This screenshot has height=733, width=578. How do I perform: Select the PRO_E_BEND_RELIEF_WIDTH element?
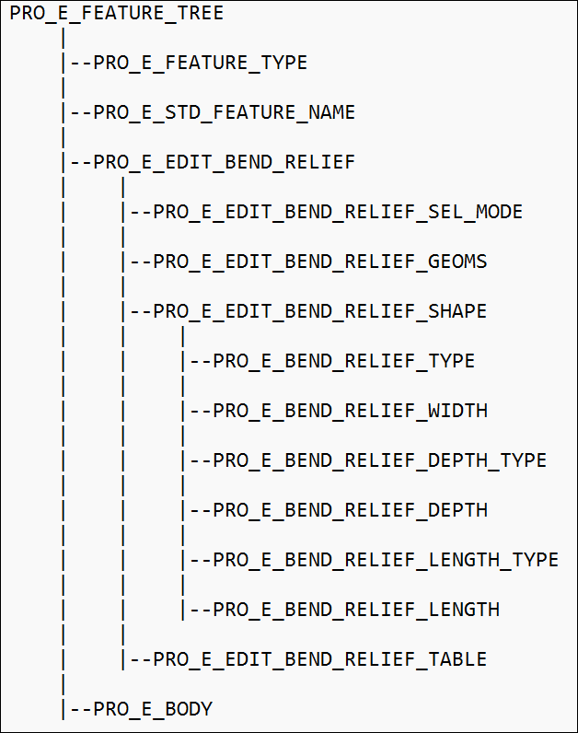350,412
